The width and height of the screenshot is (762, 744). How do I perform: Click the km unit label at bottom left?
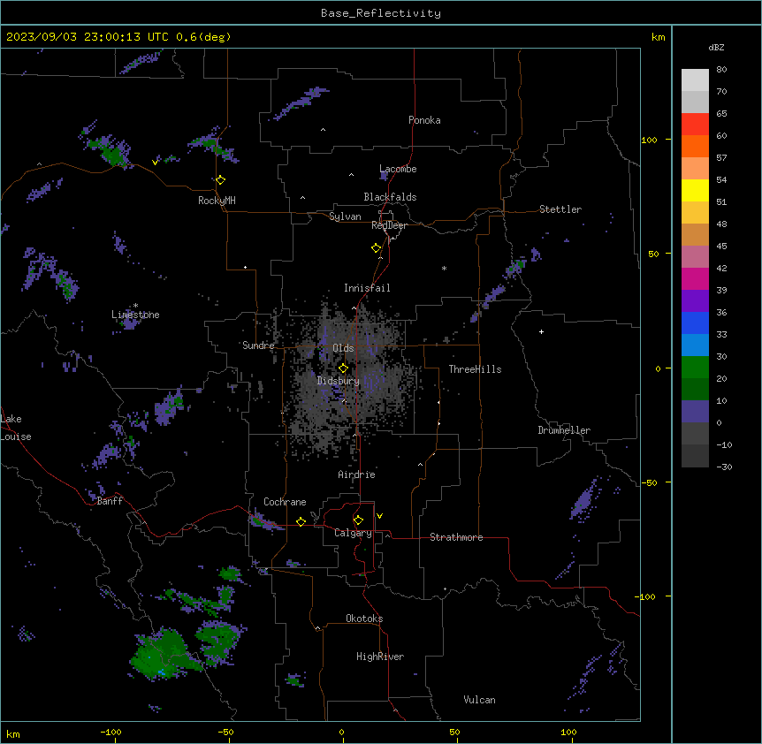[13, 733]
